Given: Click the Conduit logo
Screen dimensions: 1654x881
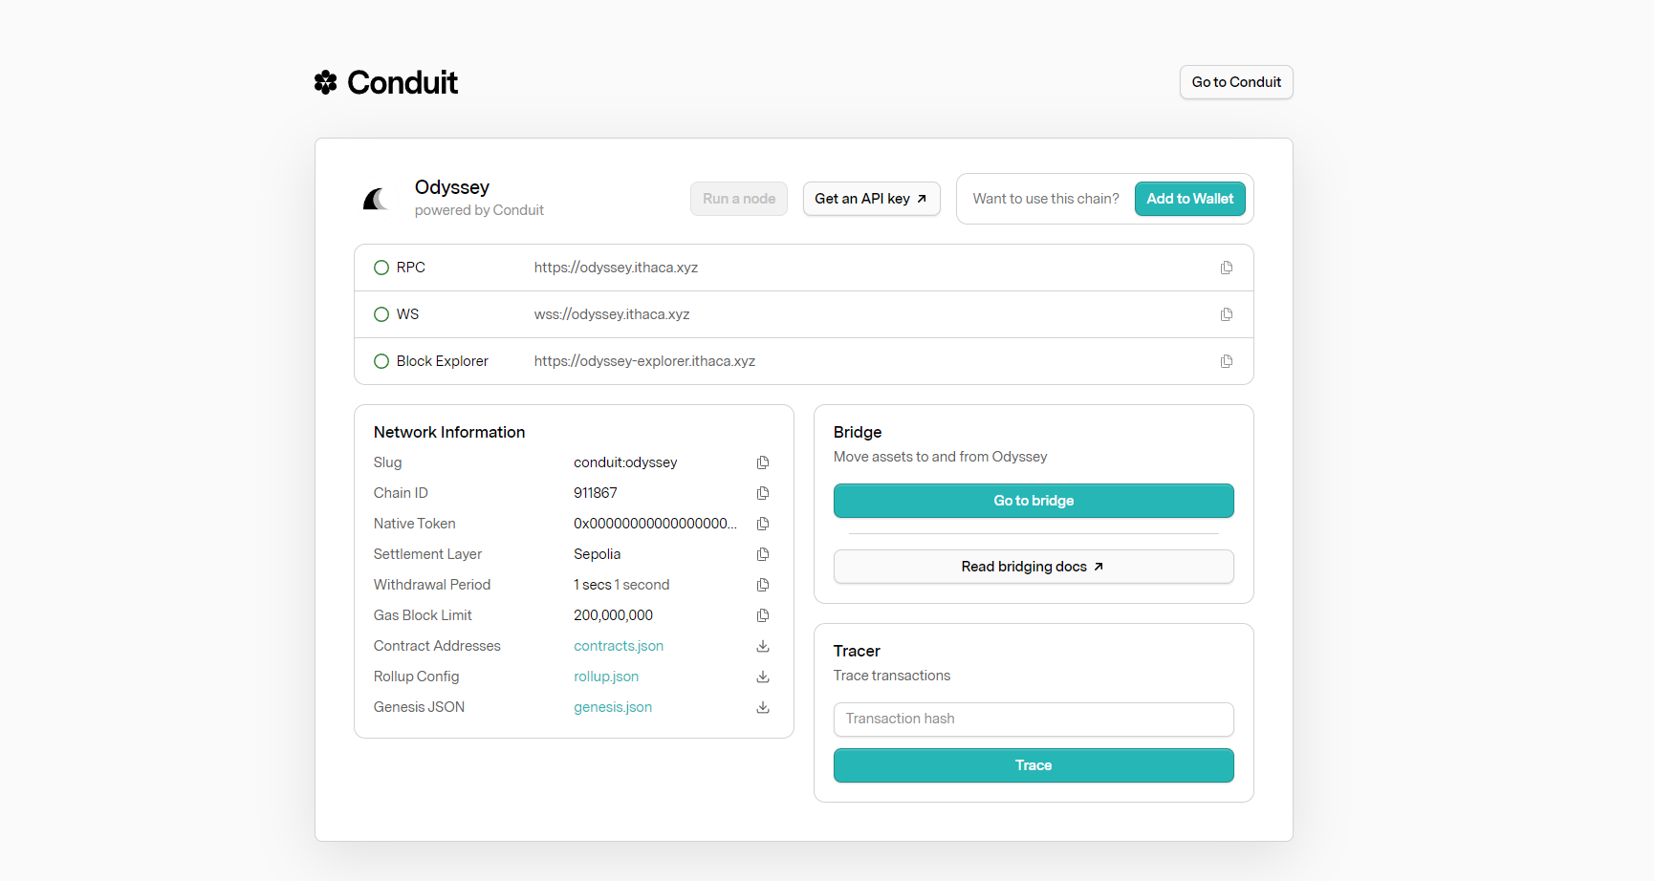Looking at the screenshot, I should tap(386, 83).
